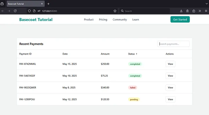Click the amount $120.50
This screenshot has height=115, width=209.
(105, 99)
